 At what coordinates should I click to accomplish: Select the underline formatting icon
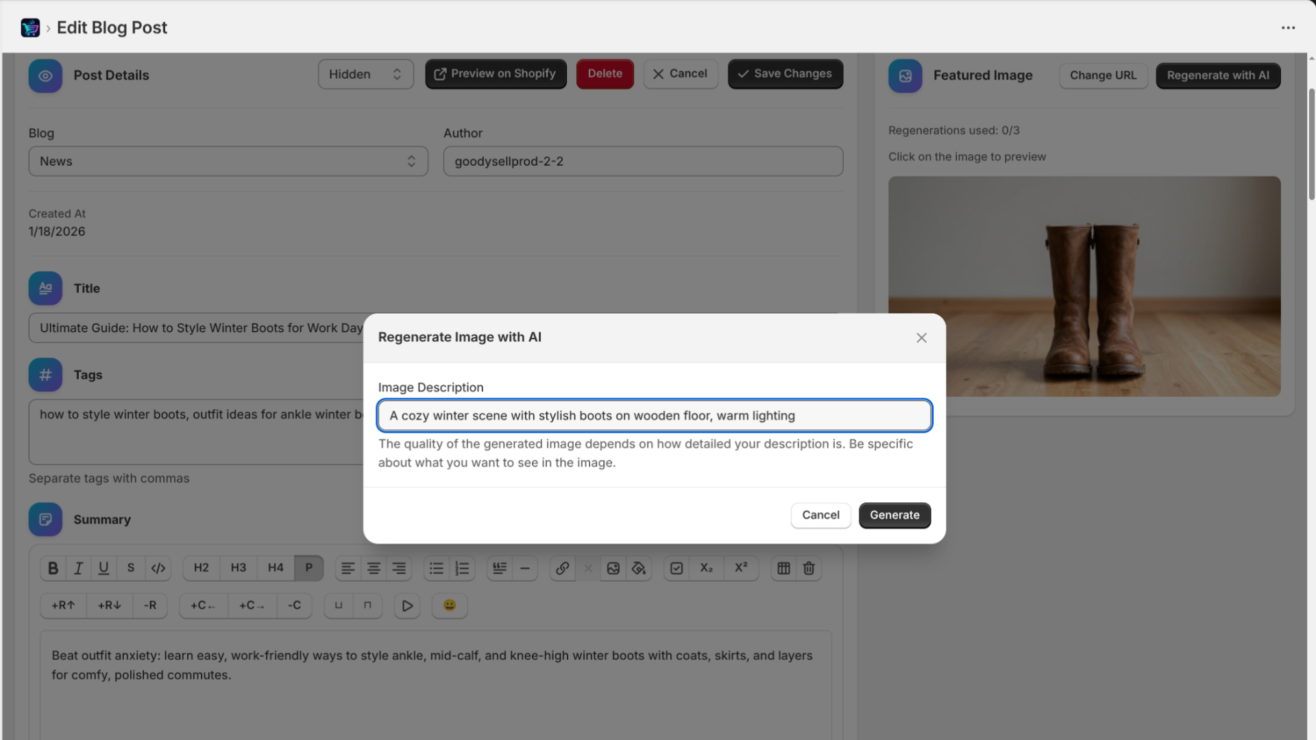[x=103, y=568]
